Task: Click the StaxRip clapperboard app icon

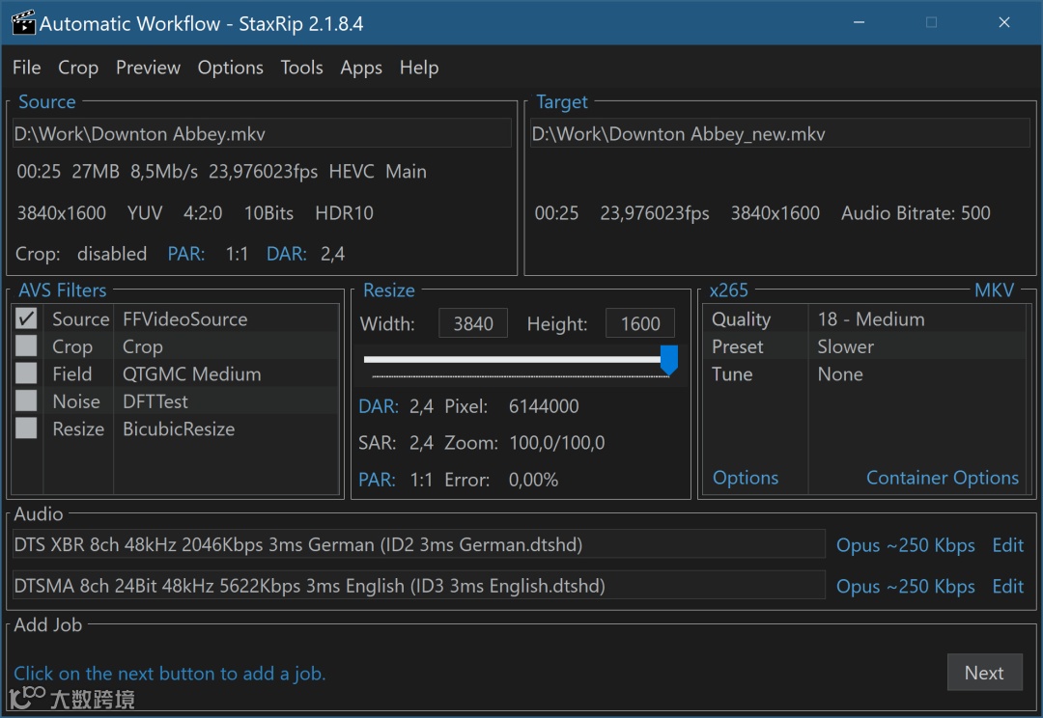Action: click(x=23, y=22)
